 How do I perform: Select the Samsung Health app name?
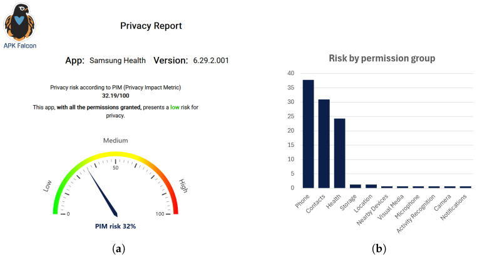(118, 61)
